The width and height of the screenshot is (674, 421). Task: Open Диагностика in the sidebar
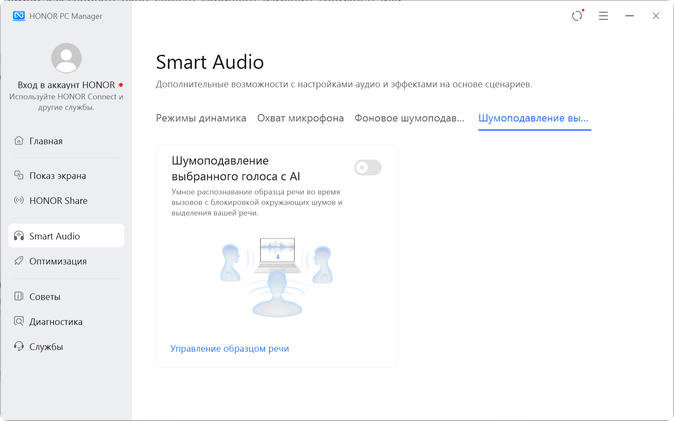66,321
